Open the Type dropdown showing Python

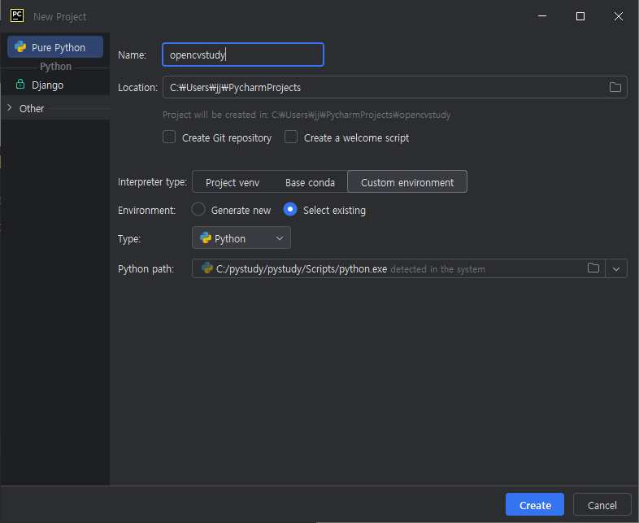241,238
